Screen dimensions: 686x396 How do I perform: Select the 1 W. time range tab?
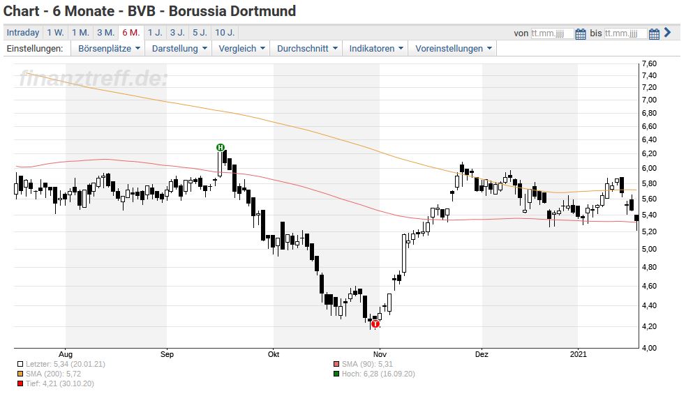56,32
